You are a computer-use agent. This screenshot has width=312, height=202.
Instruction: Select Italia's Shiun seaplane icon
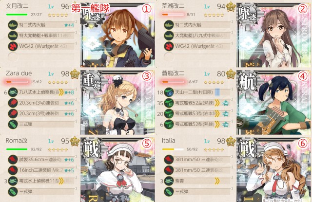(x=169, y=181)
